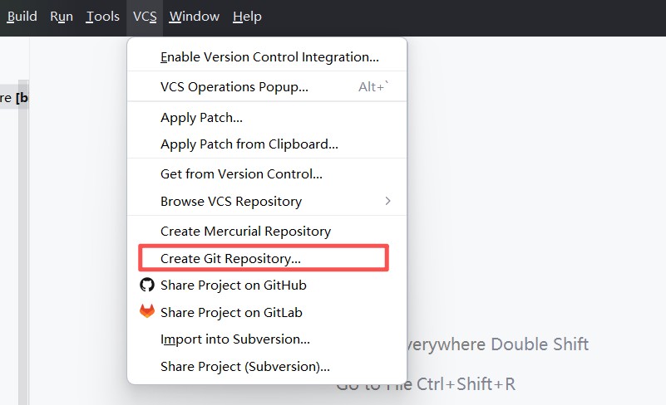Select Create Mercurial Repository
Viewport: 666px width, 405px height.
(245, 232)
